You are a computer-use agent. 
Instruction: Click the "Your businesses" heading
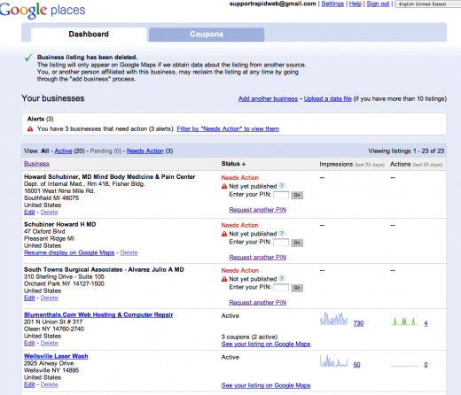click(53, 98)
